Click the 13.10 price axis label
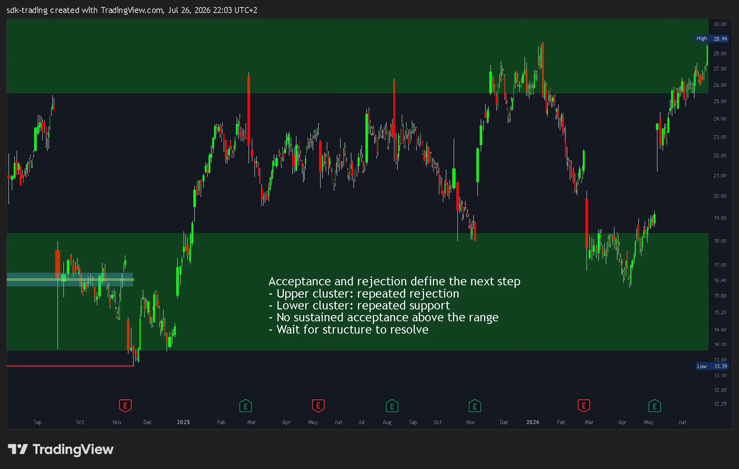739x469 pixels. [x=720, y=375]
